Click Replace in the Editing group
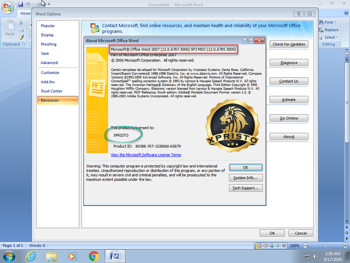This screenshot has height=263, width=350. tap(328, 30)
